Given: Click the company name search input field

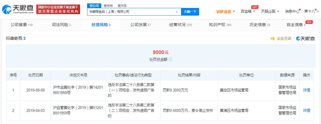Looking at the screenshot, I should tap(132, 12).
